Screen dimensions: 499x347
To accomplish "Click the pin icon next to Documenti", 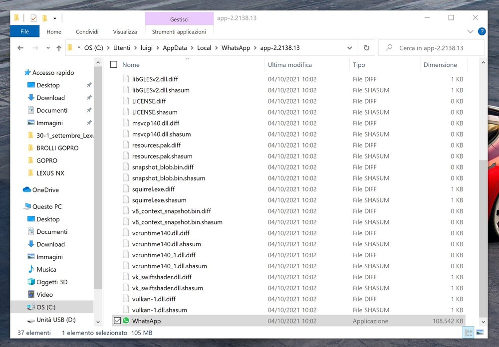I will (89, 110).
